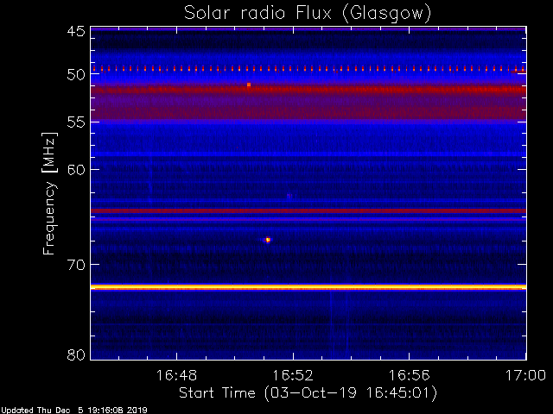
Task: Click the 'Frequency [MHz]' axis label
Action: click(x=49, y=193)
